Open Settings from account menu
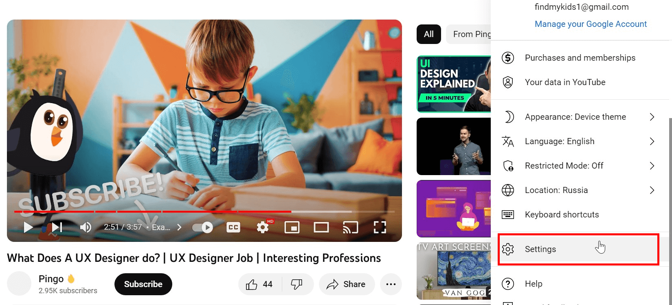Viewport: 672px width, 305px height. [540, 249]
